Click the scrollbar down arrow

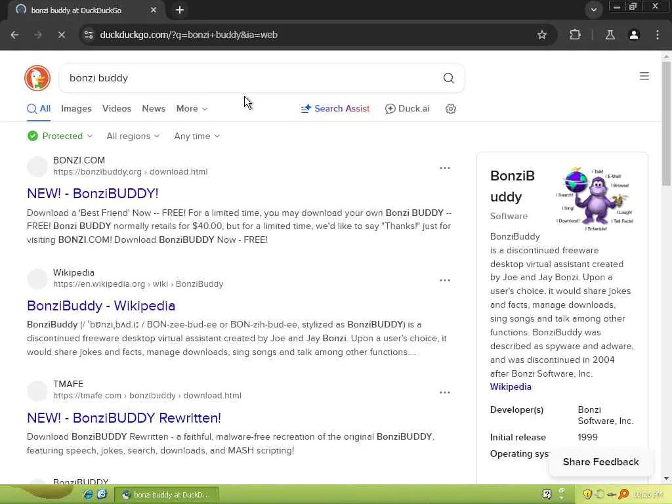pyautogui.click(x=666, y=478)
